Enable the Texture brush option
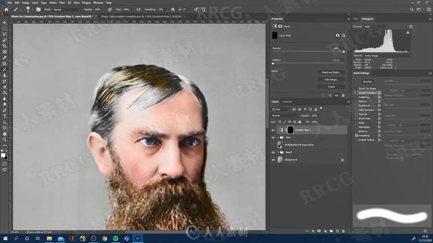The image size is (433, 243). point(357,101)
